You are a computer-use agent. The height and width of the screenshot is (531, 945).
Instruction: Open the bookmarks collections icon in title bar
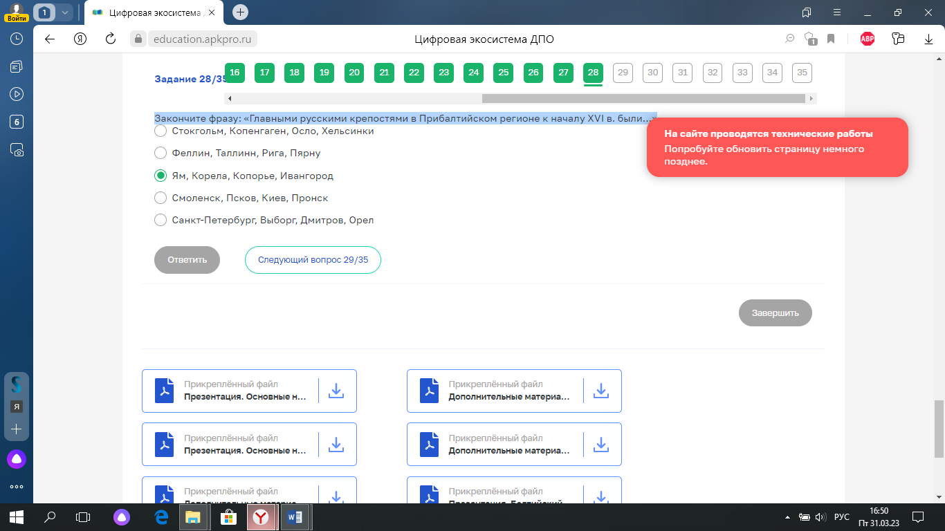pos(806,12)
